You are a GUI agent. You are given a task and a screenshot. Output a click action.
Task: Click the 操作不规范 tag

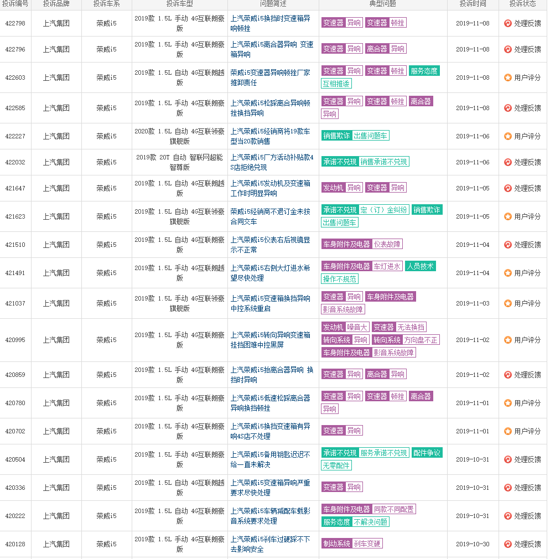pos(340,279)
